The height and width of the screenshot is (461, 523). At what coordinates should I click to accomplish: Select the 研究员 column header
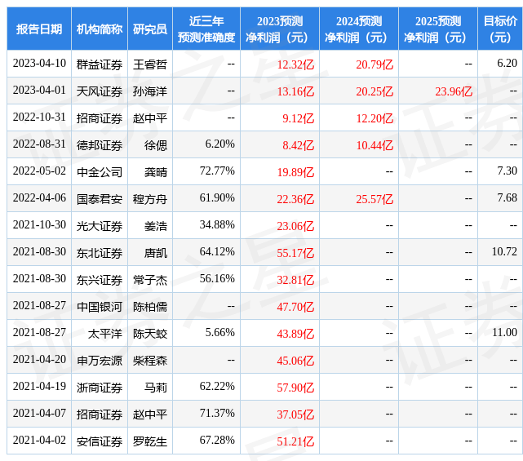(150, 29)
